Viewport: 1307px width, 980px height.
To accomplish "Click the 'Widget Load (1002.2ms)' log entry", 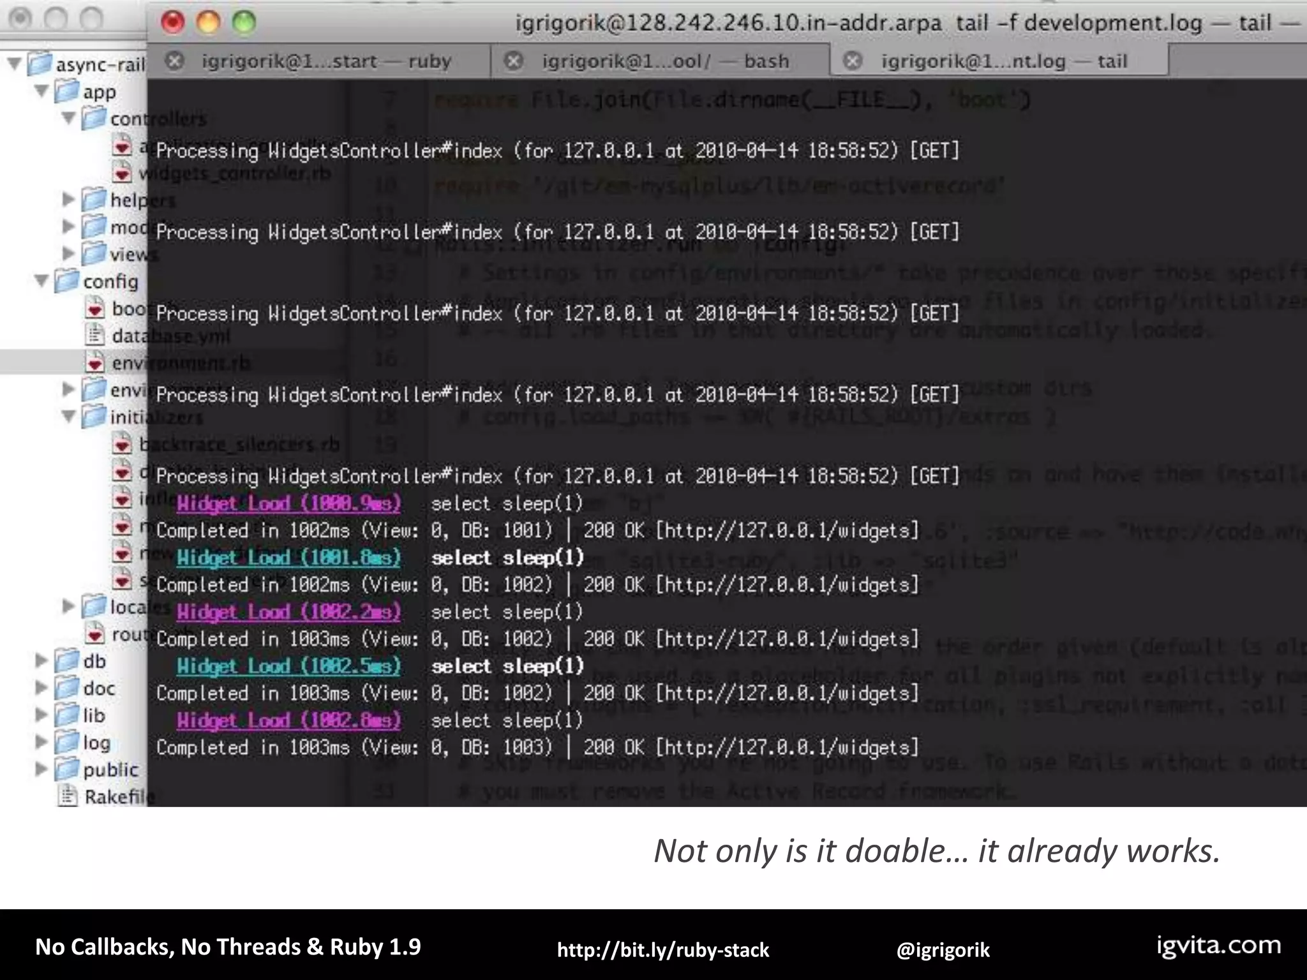I will point(288,612).
